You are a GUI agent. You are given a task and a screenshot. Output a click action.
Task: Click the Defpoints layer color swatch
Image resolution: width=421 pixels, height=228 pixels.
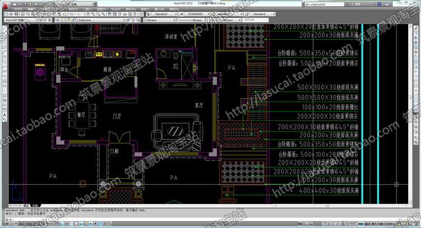click(x=76, y=20)
